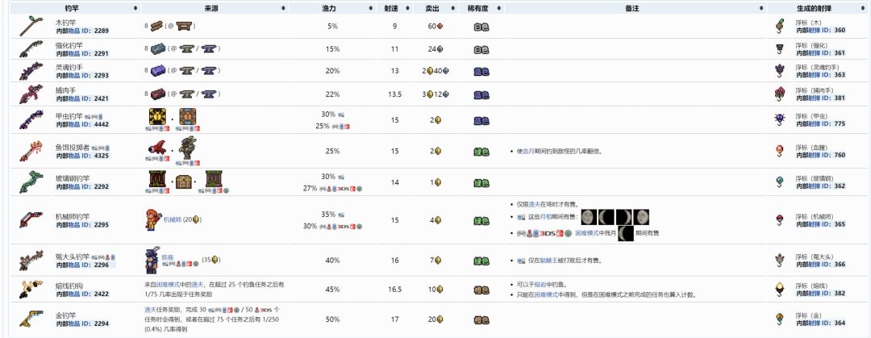The width and height of the screenshot is (871, 338).
Task: Click the 16.5 velocity value for 熔线钓钩
Action: point(394,289)
